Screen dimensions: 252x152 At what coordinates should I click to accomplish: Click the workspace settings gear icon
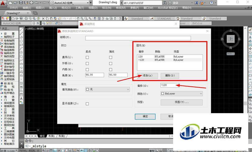(x=34, y=23)
